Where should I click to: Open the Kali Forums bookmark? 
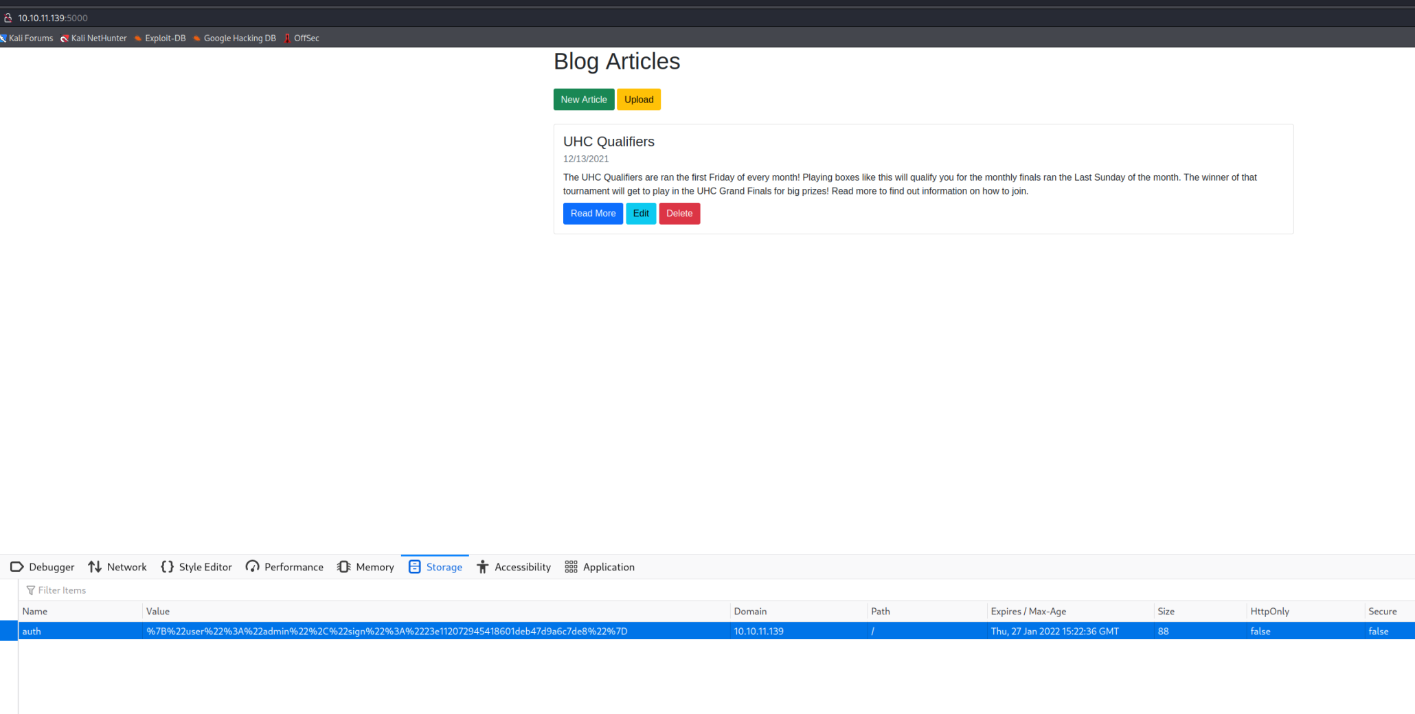pos(27,38)
